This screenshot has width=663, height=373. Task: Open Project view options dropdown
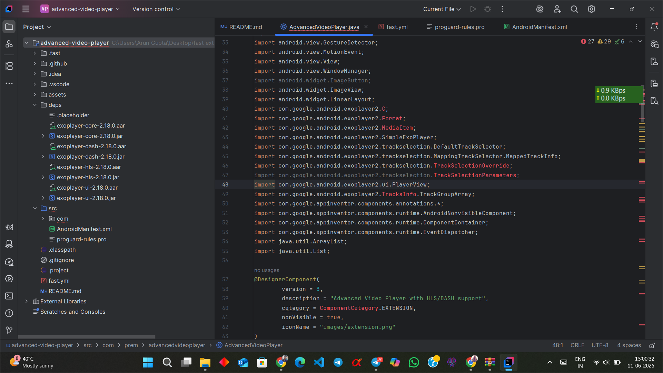point(37,27)
